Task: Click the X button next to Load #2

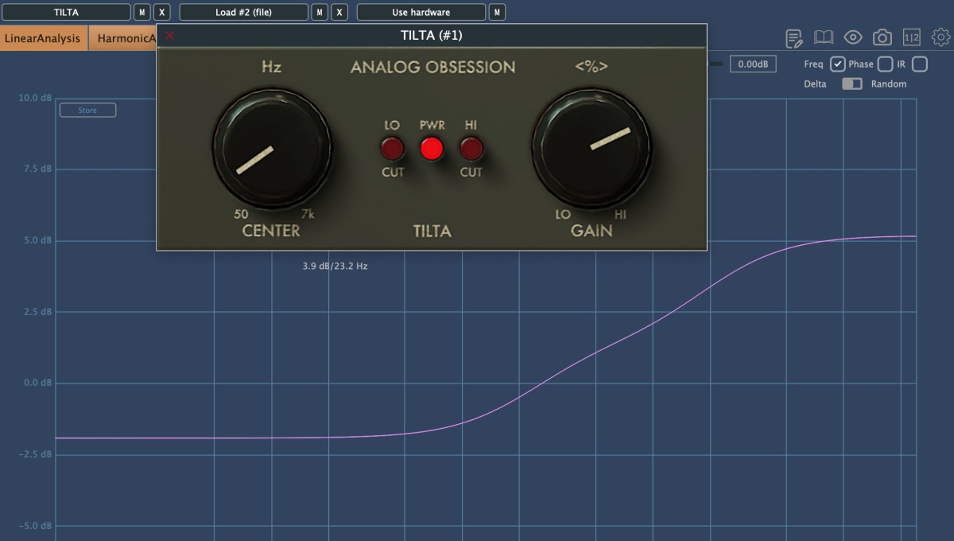Action: pos(339,12)
